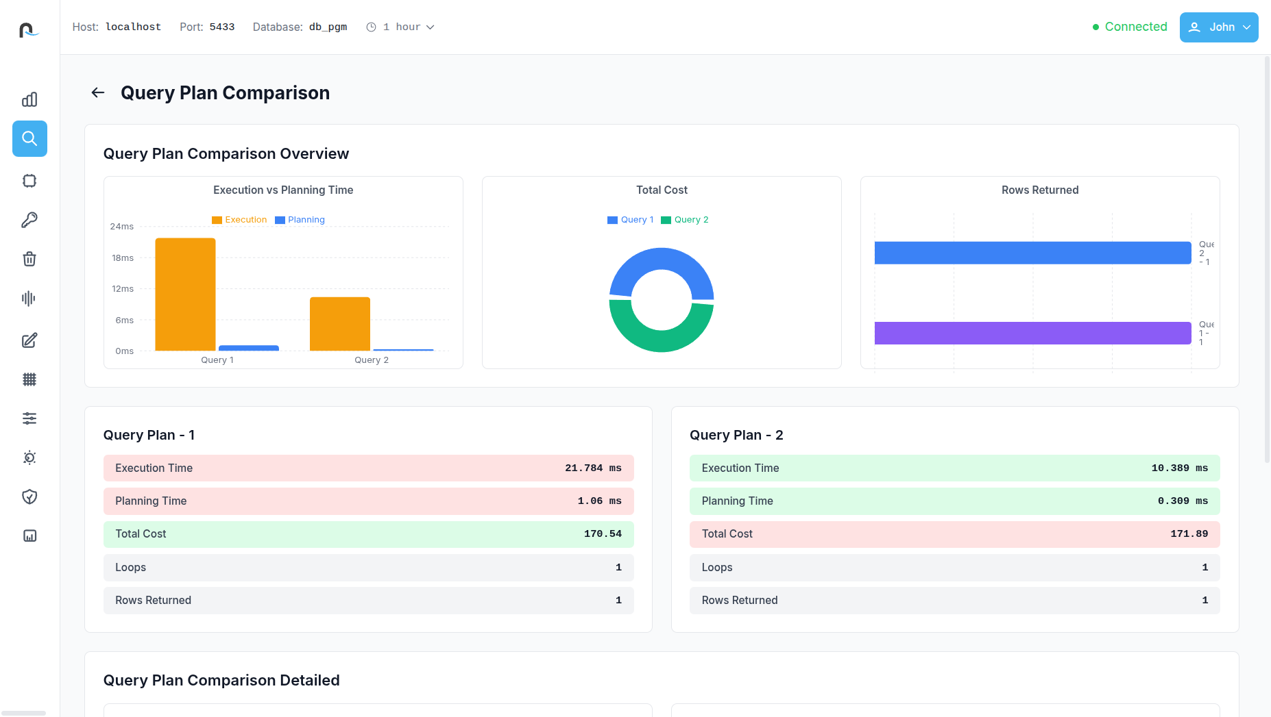Screen dimensions: 1271x717
Task: Click the app logo in the top-left corner
Action: click(x=29, y=30)
